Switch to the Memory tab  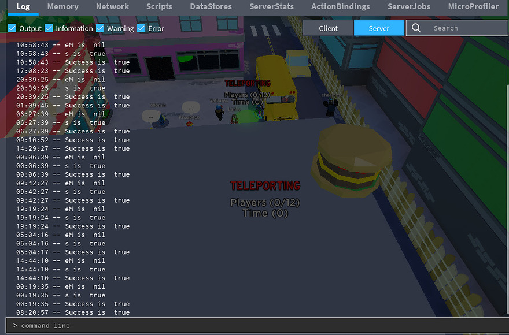click(62, 6)
